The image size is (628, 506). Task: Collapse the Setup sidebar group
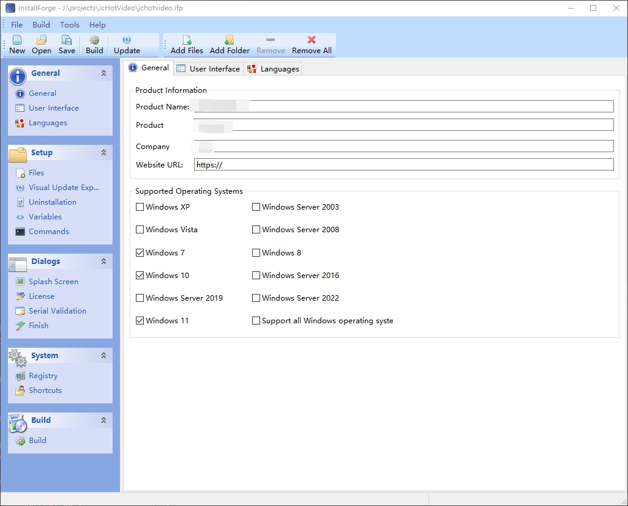(x=103, y=152)
